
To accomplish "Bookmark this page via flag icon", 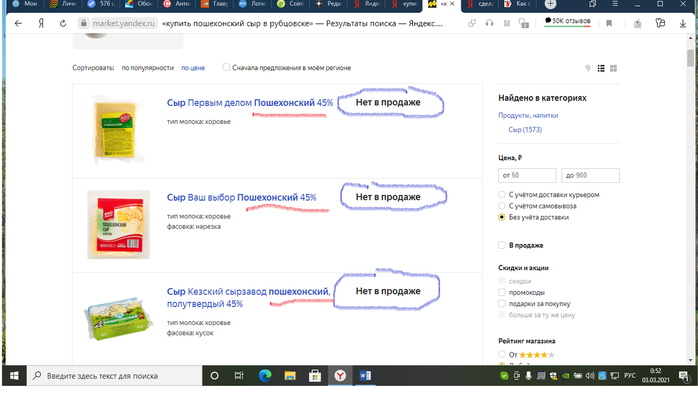I will point(608,23).
